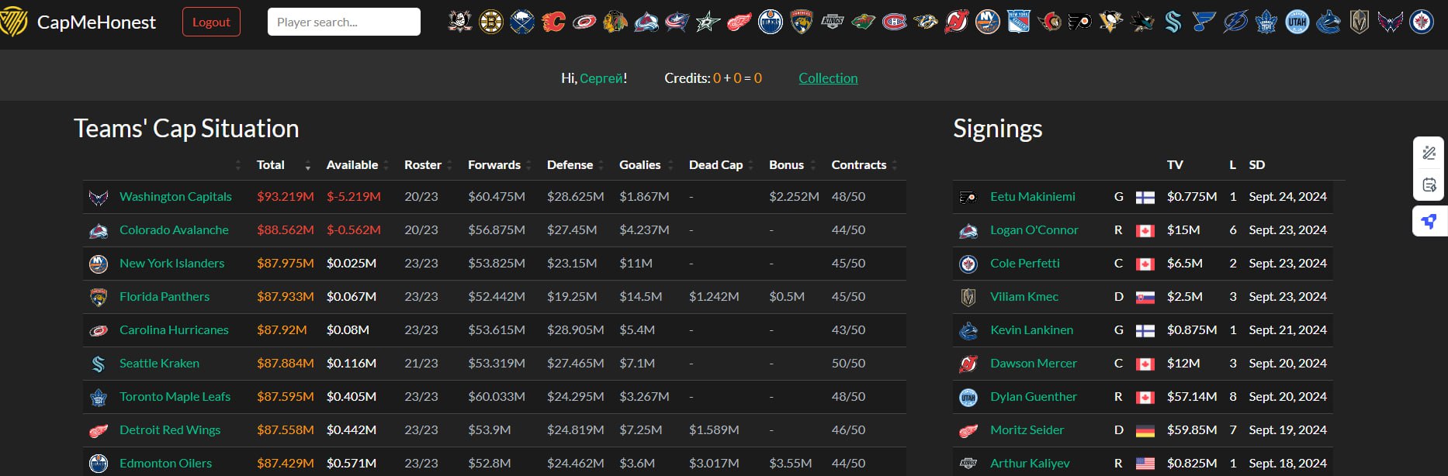The width and height of the screenshot is (1448, 476).
Task: Open Viliam Kmec signing link
Action: tap(1024, 297)
